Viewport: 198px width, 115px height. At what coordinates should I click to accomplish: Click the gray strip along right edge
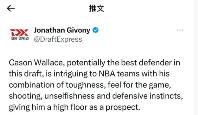click(x=195, y=58)
